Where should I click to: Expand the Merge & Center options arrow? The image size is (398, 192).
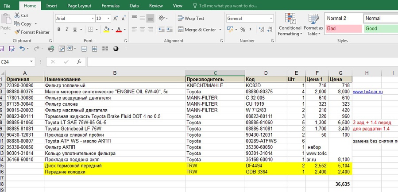[x=220, y=30]
